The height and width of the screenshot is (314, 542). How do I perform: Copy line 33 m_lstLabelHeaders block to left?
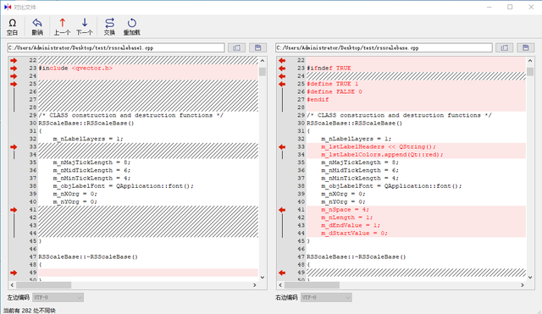[x=282, y=146]
